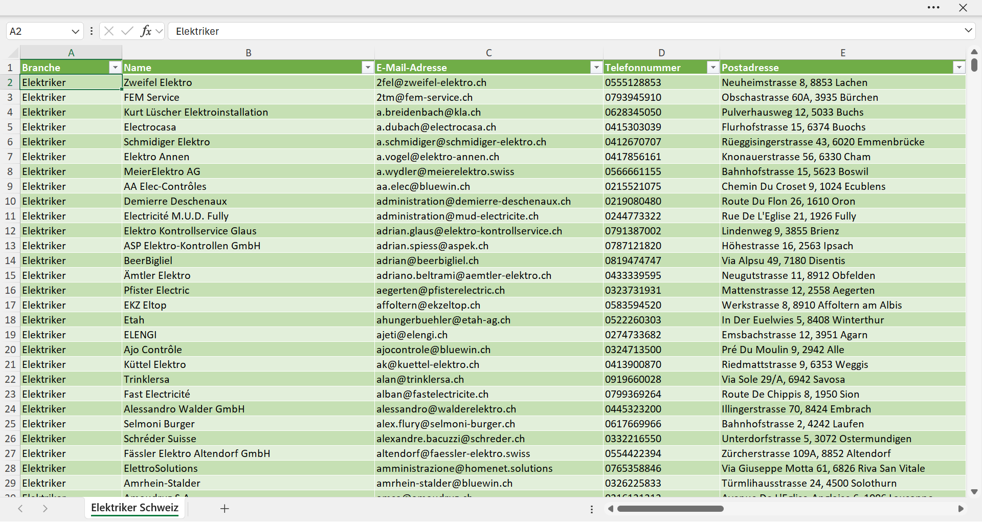Screen dimensions: 982x522
Task: Click the horizontal scrollbar thumb
Action: tap(670, 509)
